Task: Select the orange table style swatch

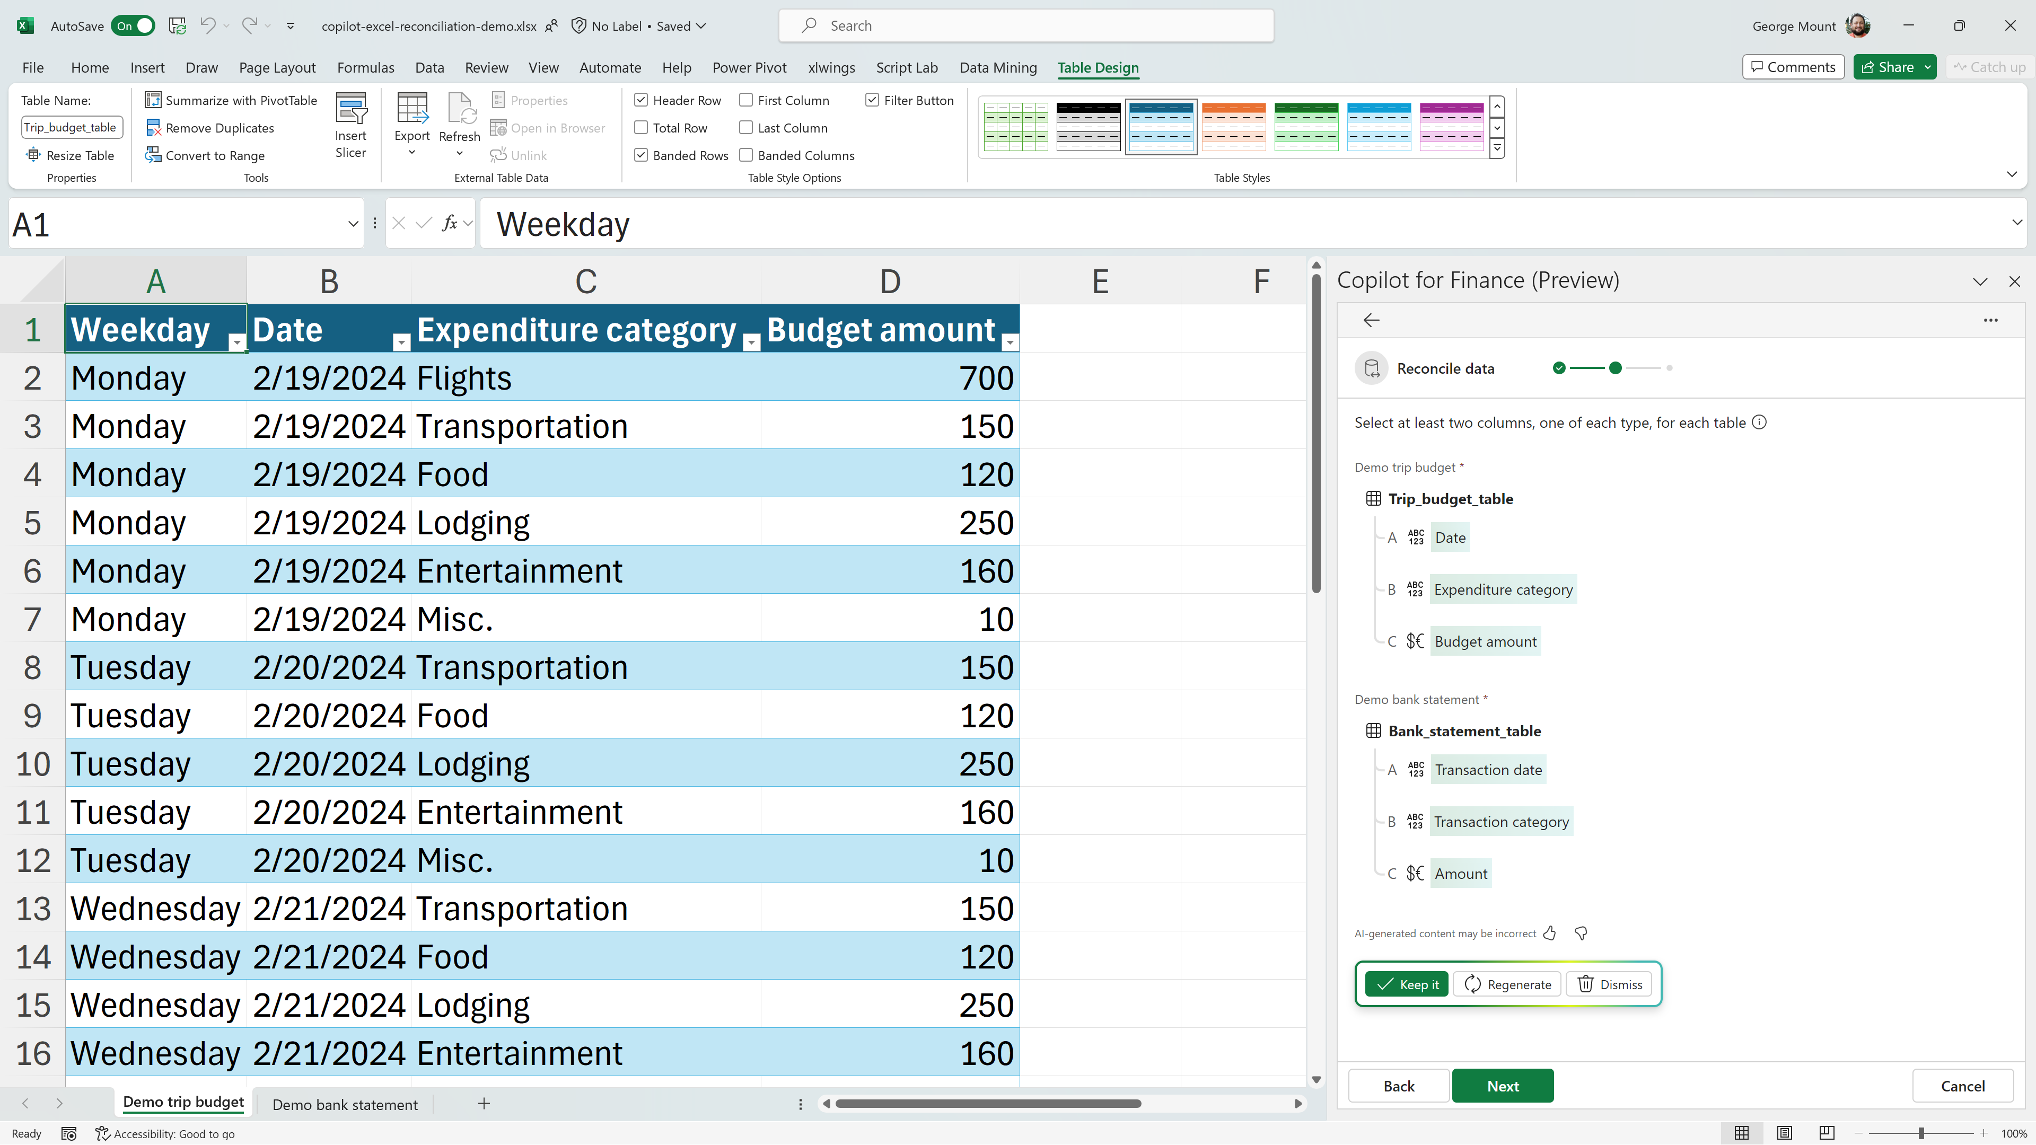Action: (1234, 127)
